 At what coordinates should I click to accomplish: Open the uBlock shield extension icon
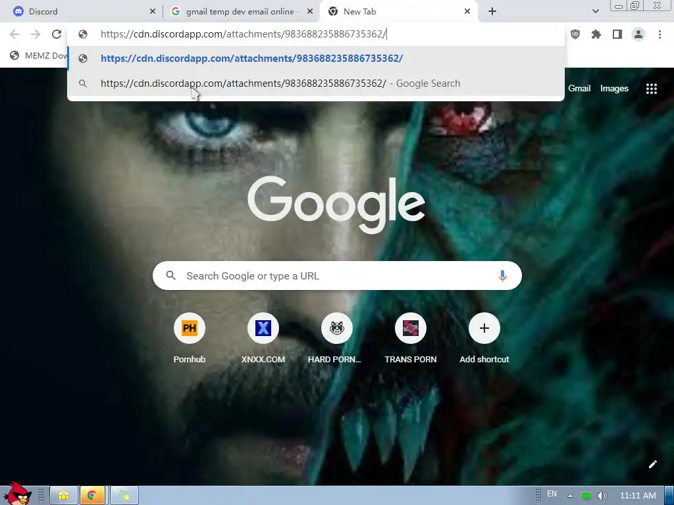(x=575, y=34)
